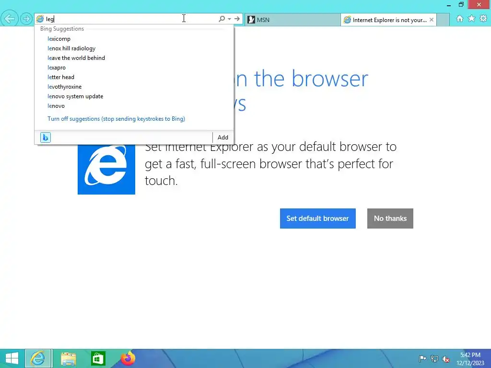Open the Windows Store taskbar icon
Image resolution: width=491 pixels, height=368 pixels.
(98, 358)
